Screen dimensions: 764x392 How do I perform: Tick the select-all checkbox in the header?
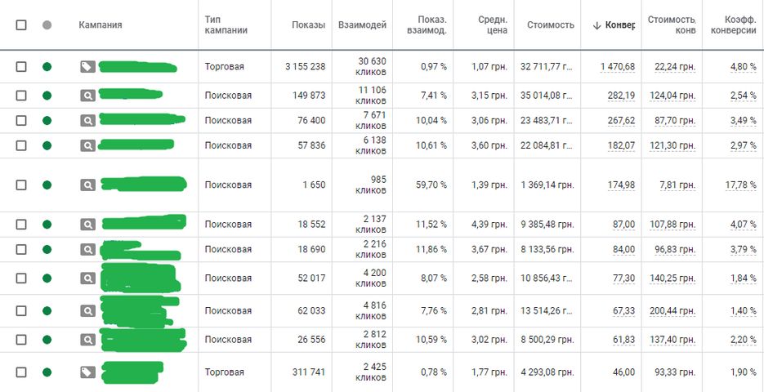click(21, 24)
